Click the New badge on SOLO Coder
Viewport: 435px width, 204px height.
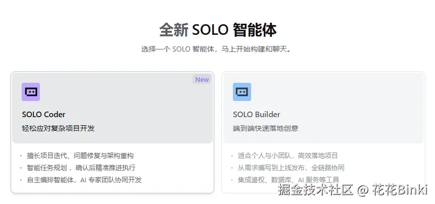(202, 80)
